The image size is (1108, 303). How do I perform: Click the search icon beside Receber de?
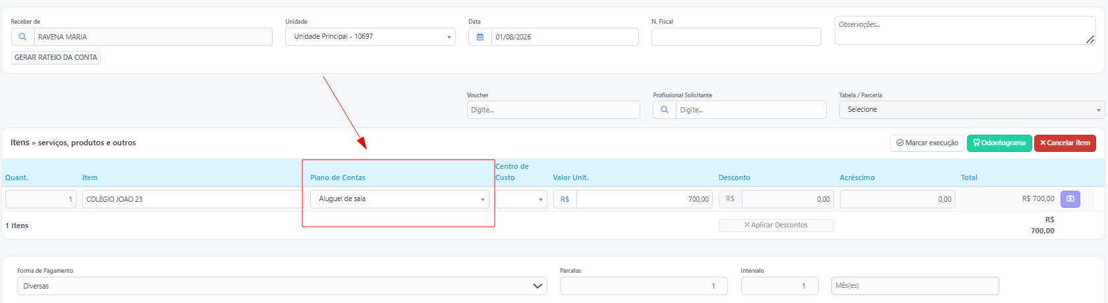(x=22, y=37)
